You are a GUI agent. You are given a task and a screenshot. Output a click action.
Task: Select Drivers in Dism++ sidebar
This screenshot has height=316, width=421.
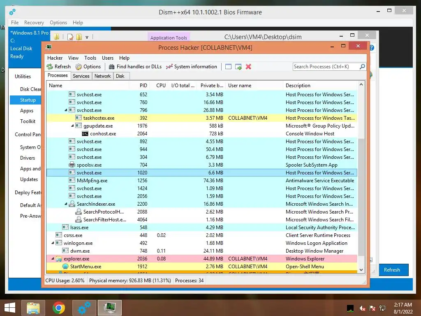pyautogui.click(x=28, y=158)
